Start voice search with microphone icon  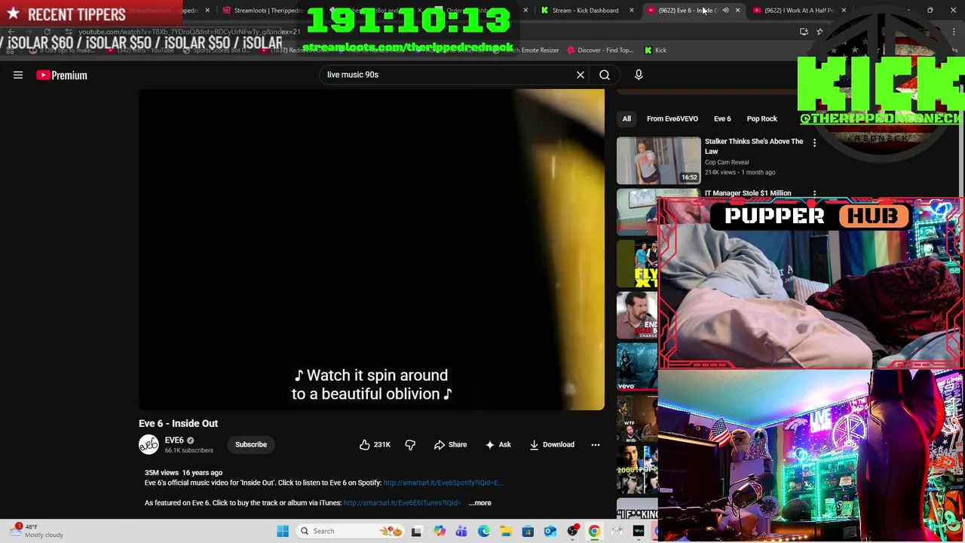639,75
